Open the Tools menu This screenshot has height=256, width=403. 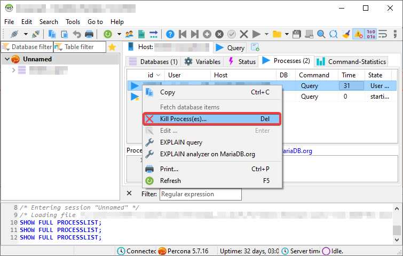click(73, 22)
